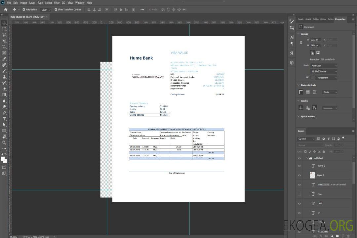Image resolution: width=357 pixels, height=238 pixels.
Task: Select the Gradient tool
Action: pyautogui.click(x=4, y=95)
